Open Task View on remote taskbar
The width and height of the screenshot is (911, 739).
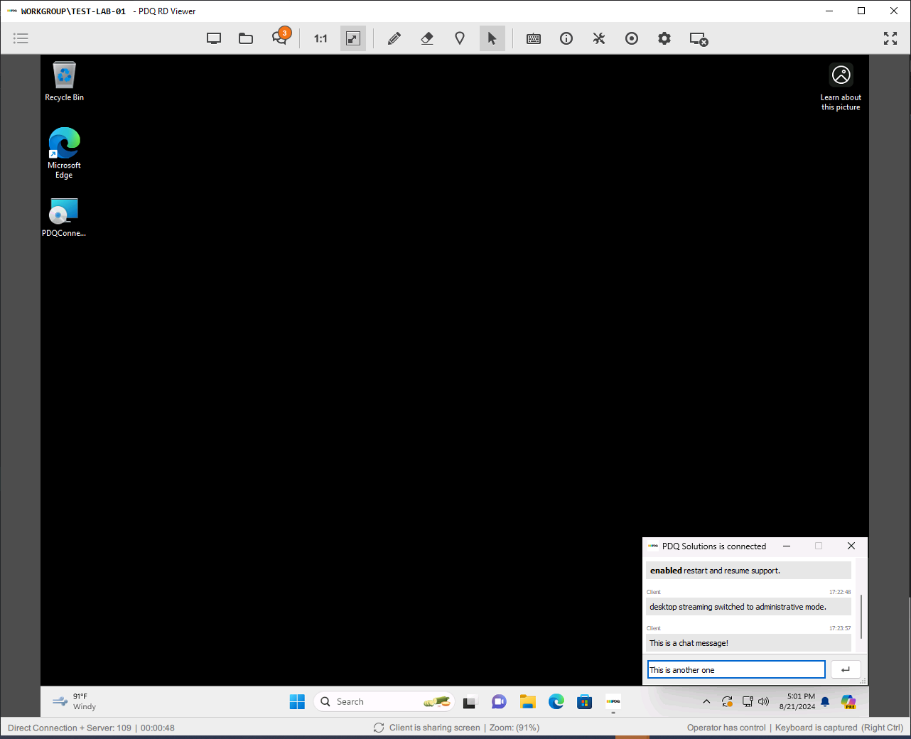(470, 702)
